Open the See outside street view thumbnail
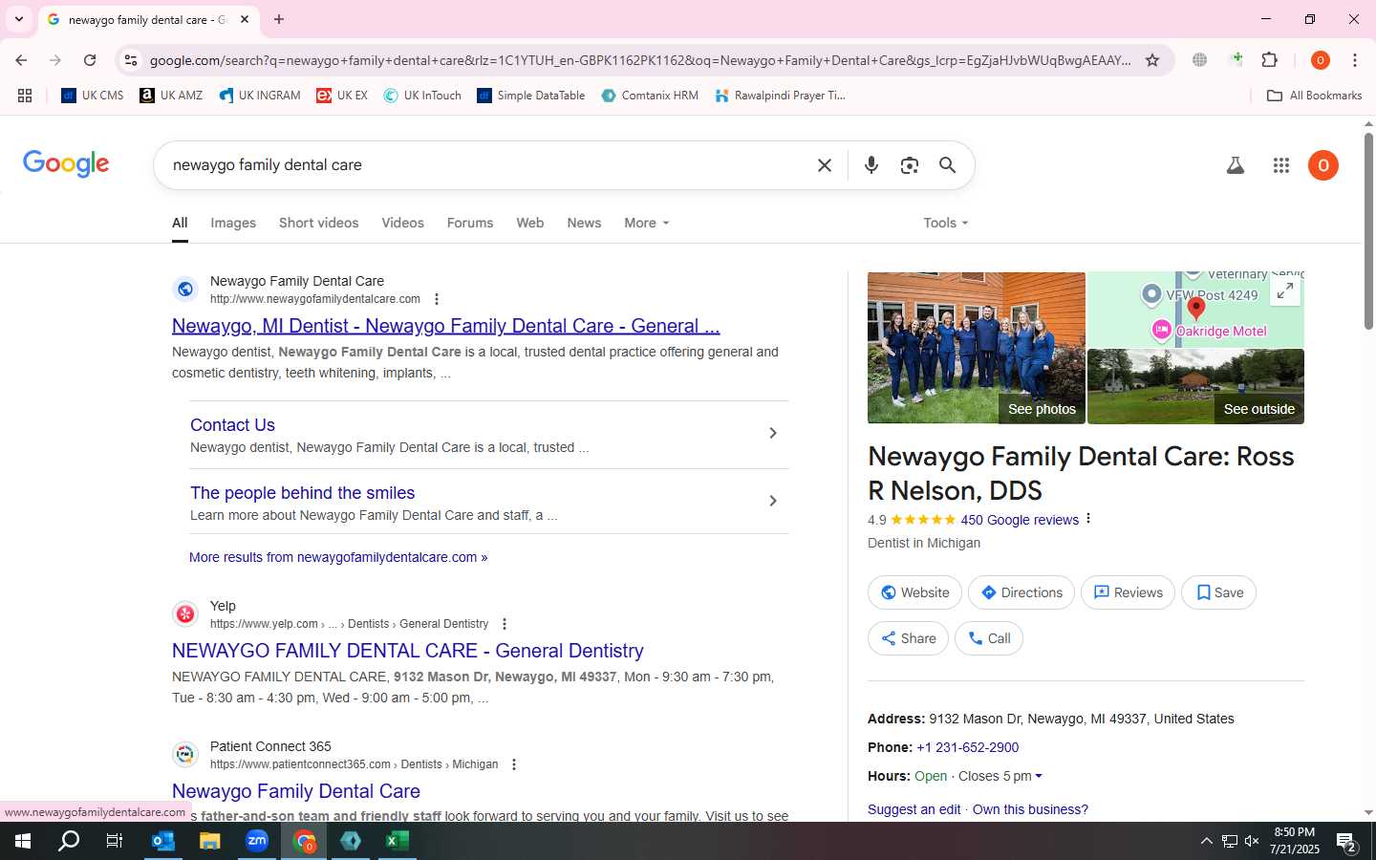Viewport: 1376px width, 860px height. (x=1195, y=386)
